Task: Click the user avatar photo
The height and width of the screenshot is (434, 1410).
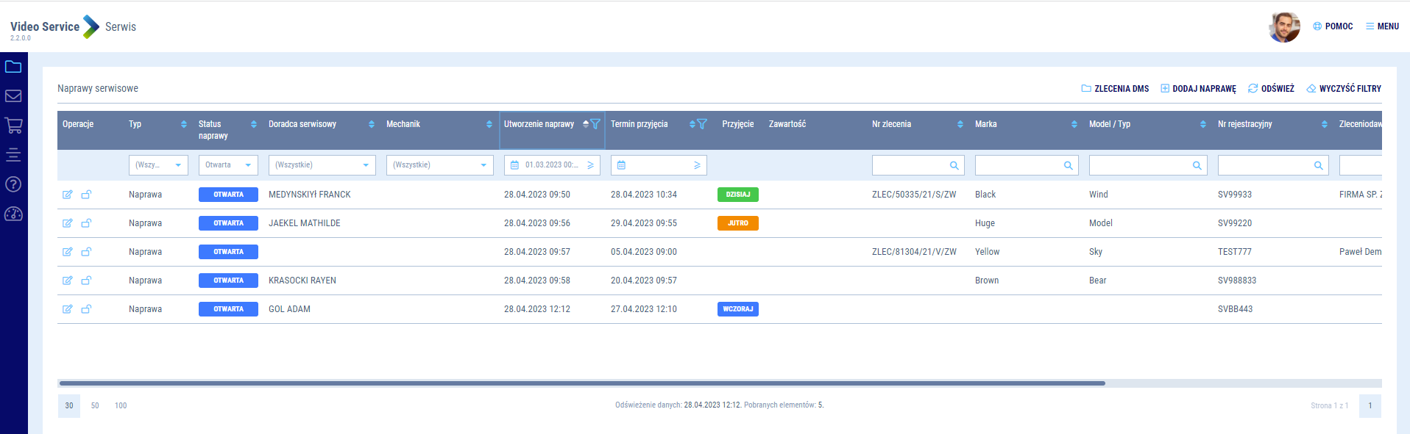Action: pos(1284,27)
